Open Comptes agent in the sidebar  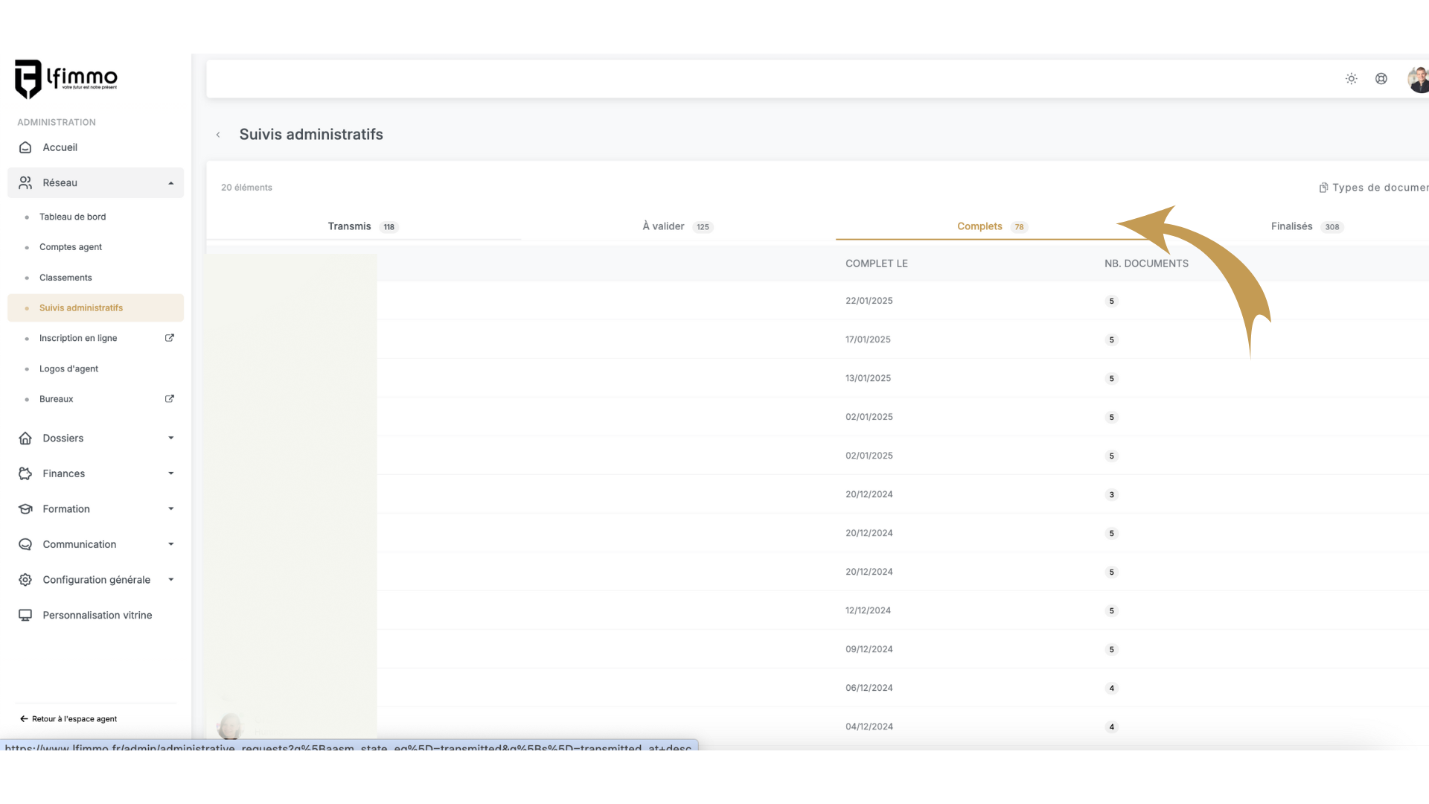(x=71, y=247)
